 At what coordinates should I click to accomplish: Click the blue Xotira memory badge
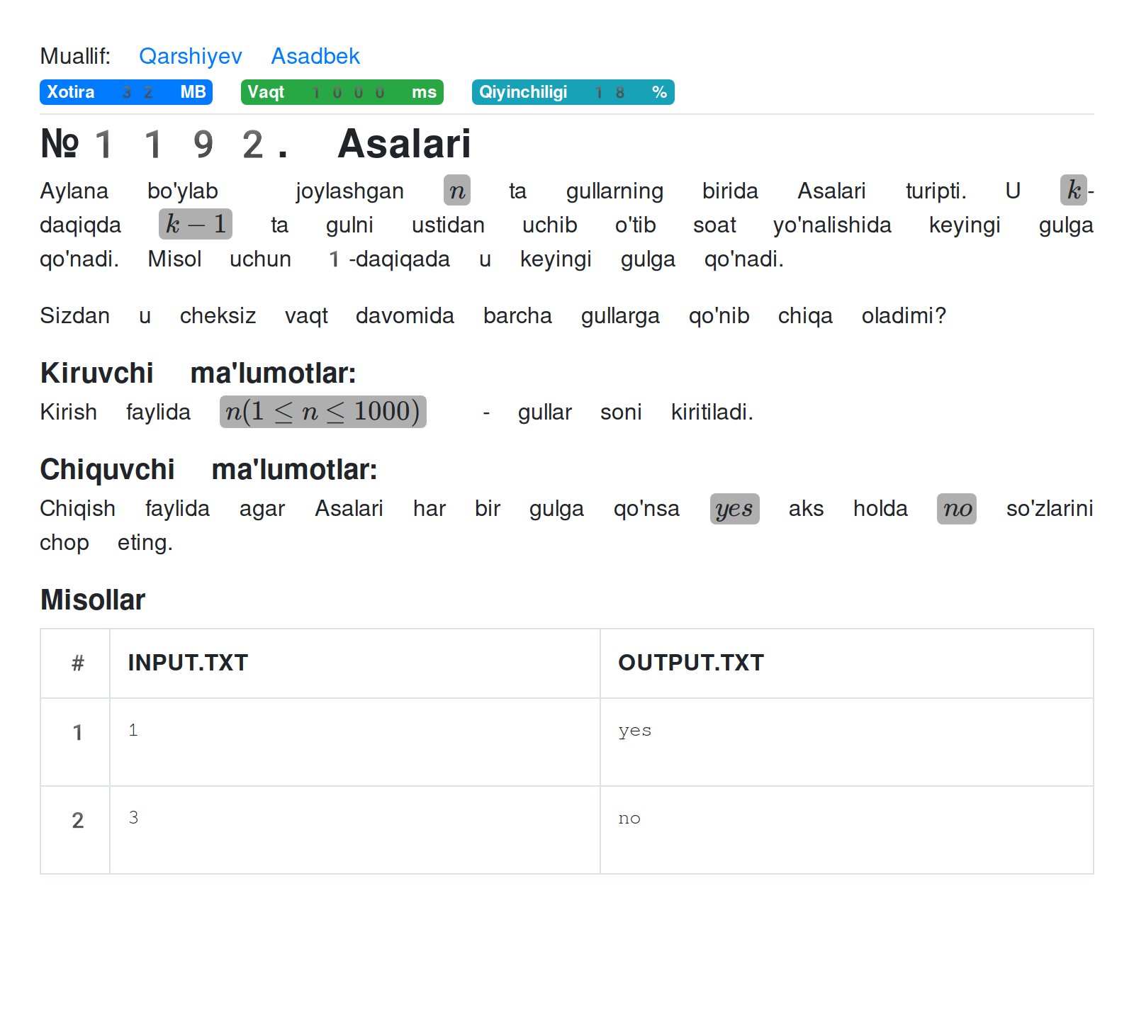pos(125,92)
